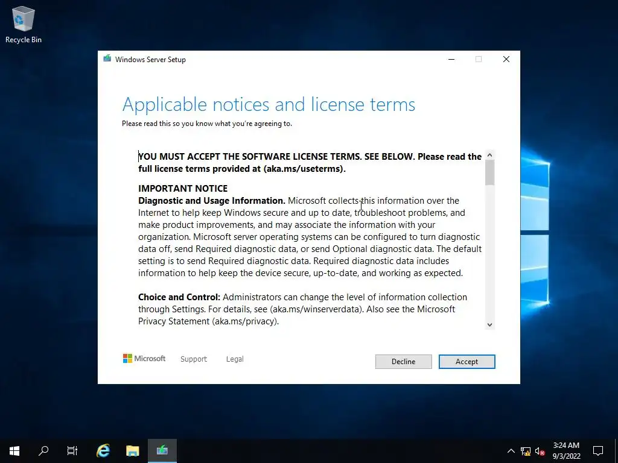Image resolution: width=618 pixels, height=463 pixels.
Task: Click the 'Please read this so you know' line
Action: [207, 124]
